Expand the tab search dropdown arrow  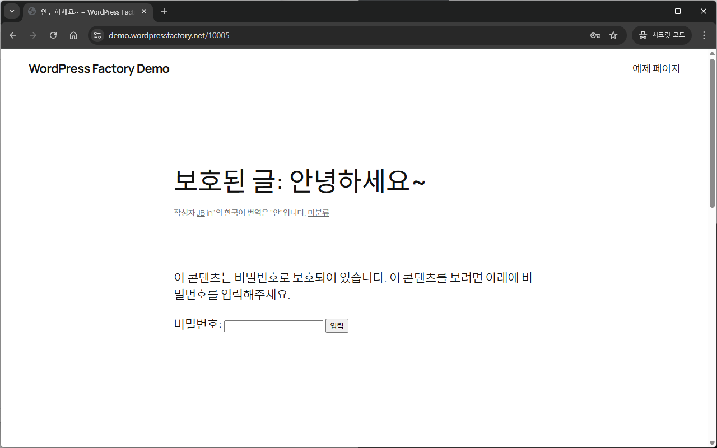click(x=11, y=11)
